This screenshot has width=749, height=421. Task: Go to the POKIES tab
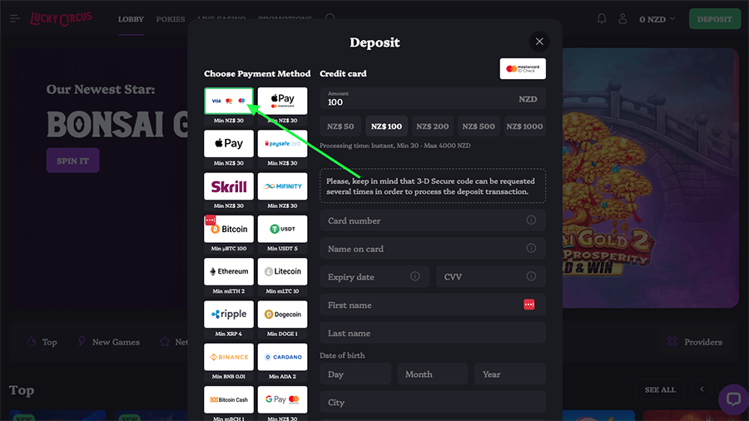click(x=171, y=19)
